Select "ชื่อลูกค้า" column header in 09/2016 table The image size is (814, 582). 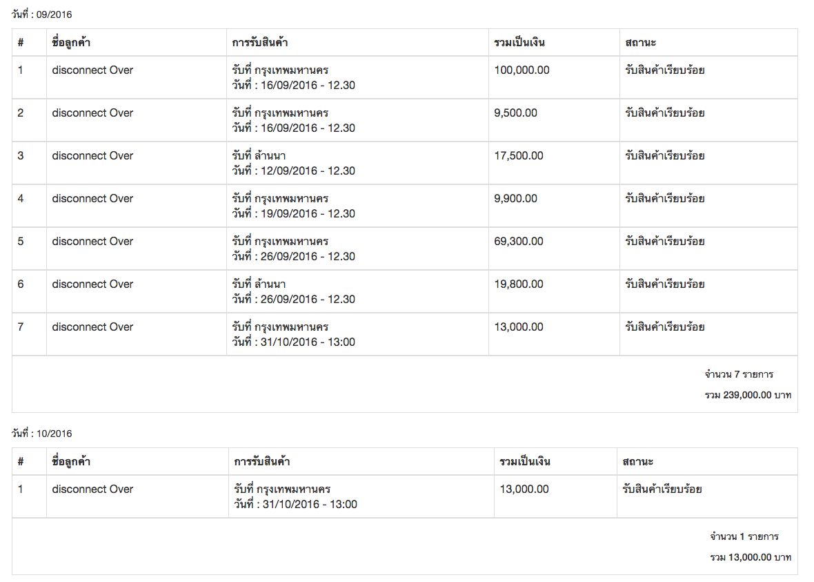tap(71, 43)
